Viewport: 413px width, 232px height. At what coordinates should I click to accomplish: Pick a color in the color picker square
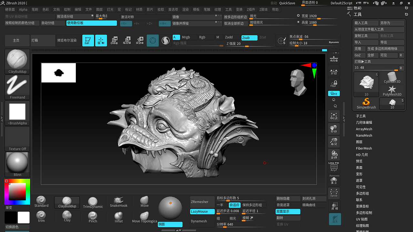click(17, 191)
